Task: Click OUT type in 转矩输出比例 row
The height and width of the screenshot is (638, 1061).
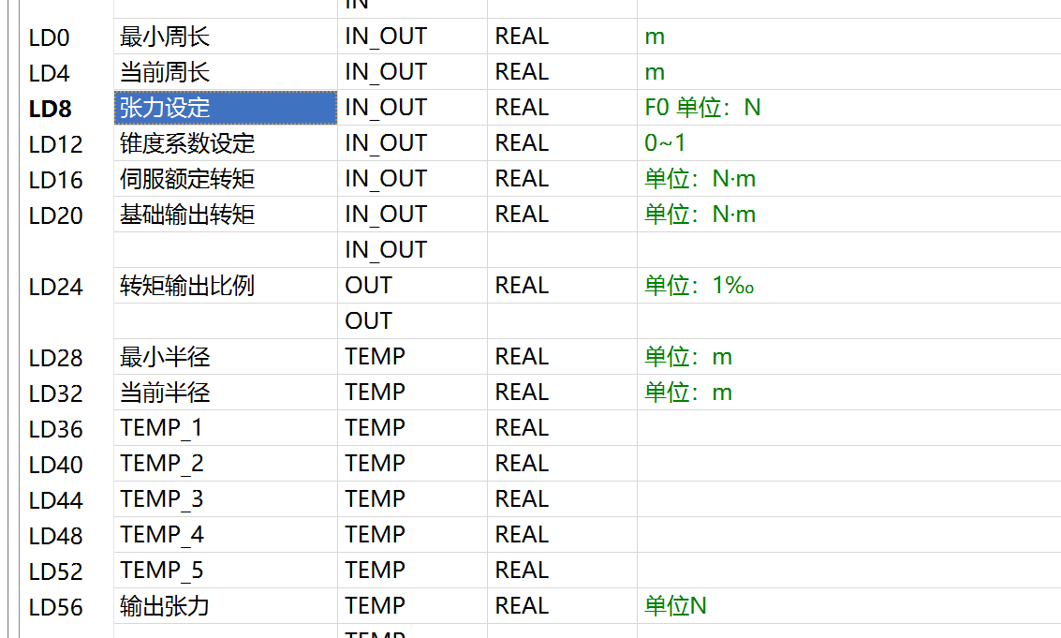Action: [x=368, y=285]
